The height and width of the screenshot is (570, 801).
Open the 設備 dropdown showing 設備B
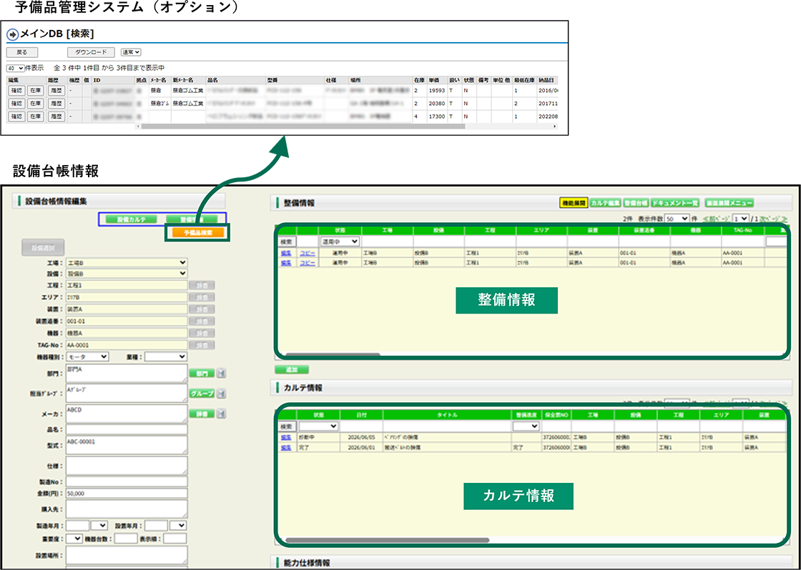(x=126, y=274)
